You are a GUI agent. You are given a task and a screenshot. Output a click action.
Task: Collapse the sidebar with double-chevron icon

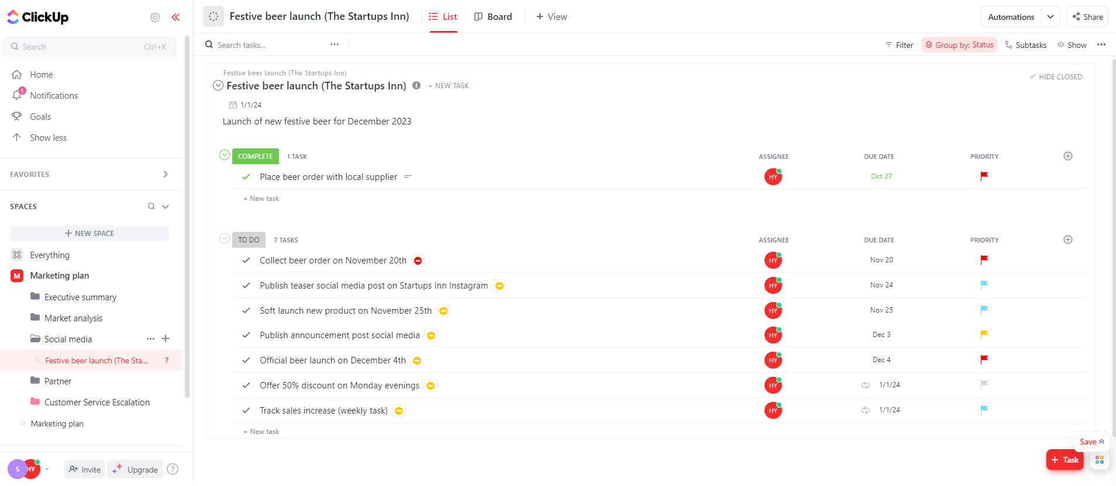pyautogui.click(x=175, y=17)
